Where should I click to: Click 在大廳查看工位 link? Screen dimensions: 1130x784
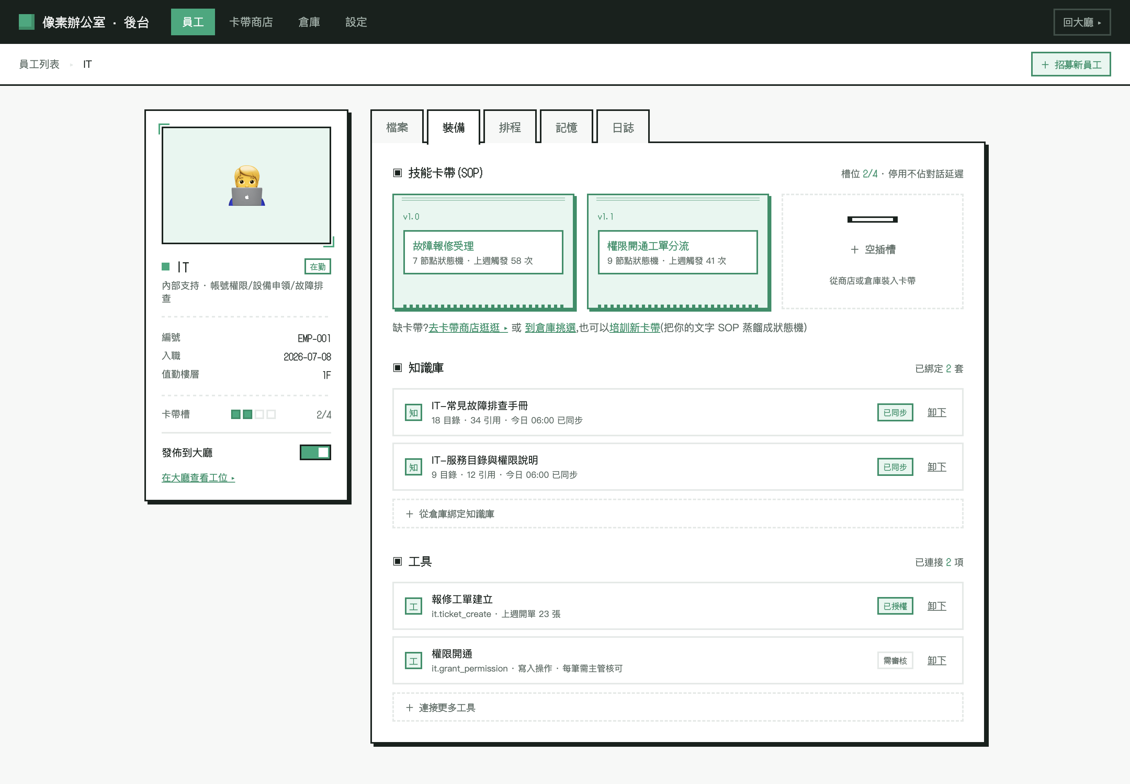pos(198,477)
